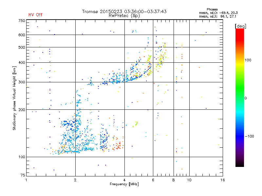Click the '-100' colorbar tick label
Image resolution: width=262 pixels, height=196 pixels.
249,136
